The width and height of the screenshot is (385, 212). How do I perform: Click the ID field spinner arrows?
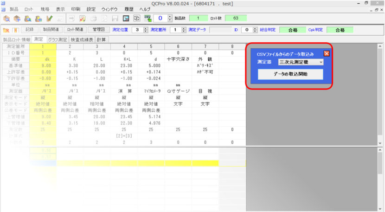(x=255, y=30)
